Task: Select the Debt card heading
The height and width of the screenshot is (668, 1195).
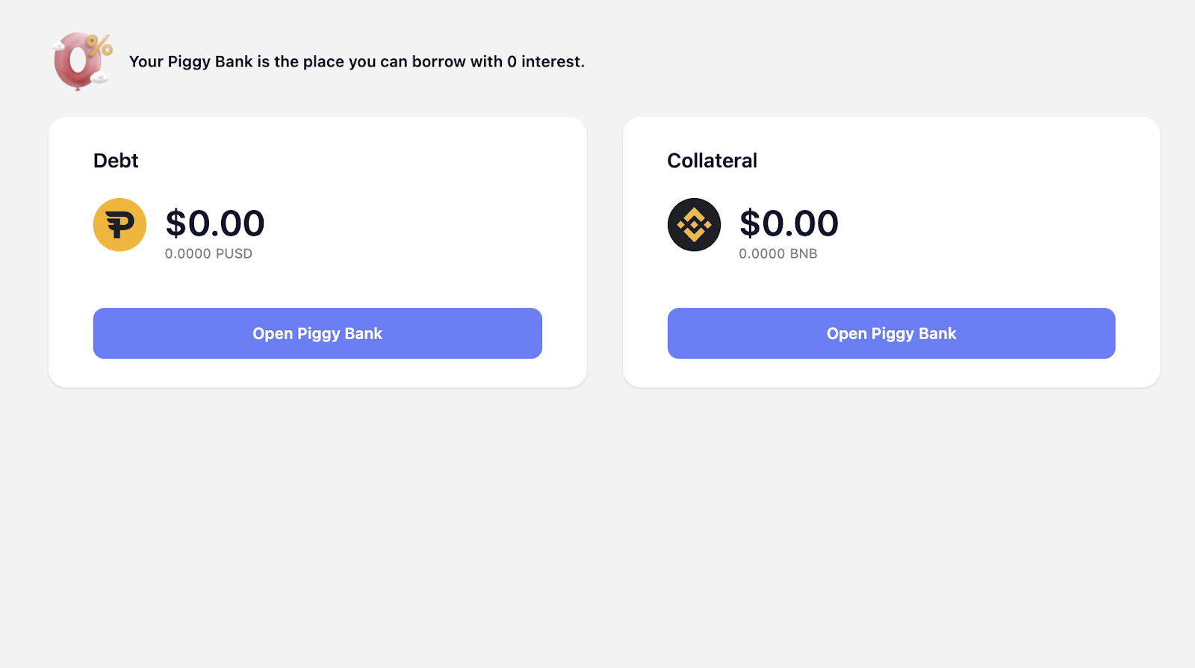Action: (116, 161)
